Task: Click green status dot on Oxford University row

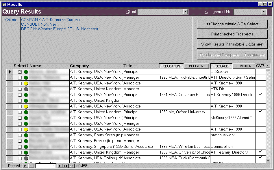Action: (x=26, y=112)
